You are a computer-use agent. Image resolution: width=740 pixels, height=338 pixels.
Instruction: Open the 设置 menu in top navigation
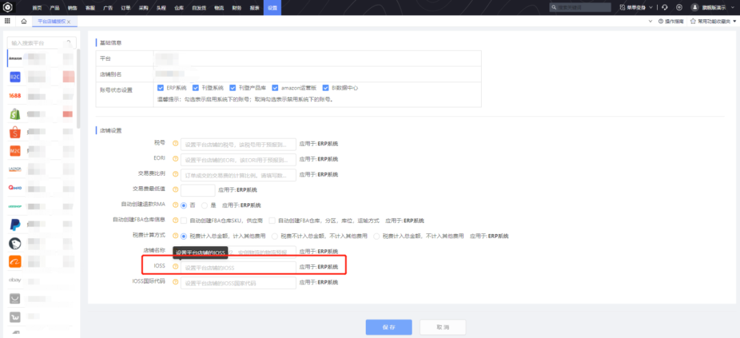click(272, 7)
